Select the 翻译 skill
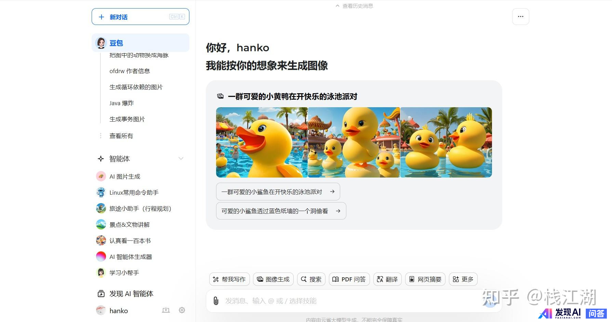The image size is (612, 322). click(x=387, y=279)
